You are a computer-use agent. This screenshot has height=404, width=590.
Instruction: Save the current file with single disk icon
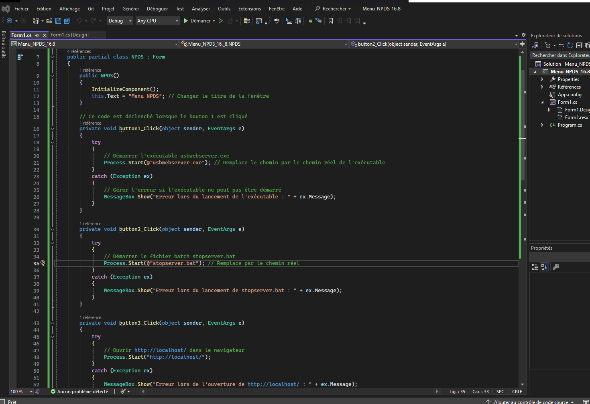[x=58, y=21]
